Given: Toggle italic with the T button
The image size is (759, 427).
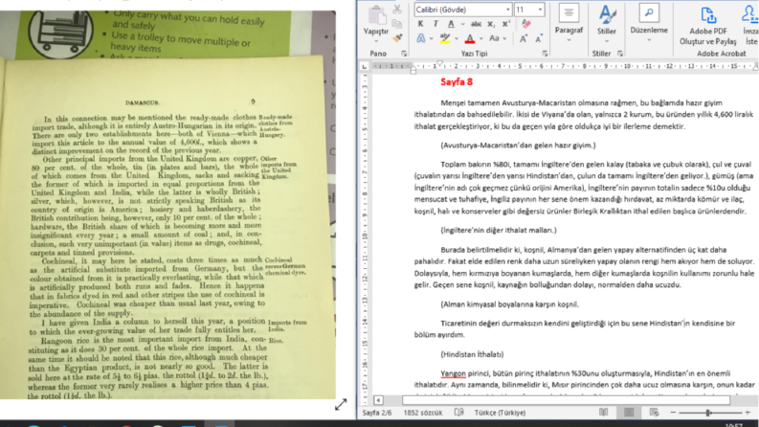Looking at the screenshot, I should point(435,24).
